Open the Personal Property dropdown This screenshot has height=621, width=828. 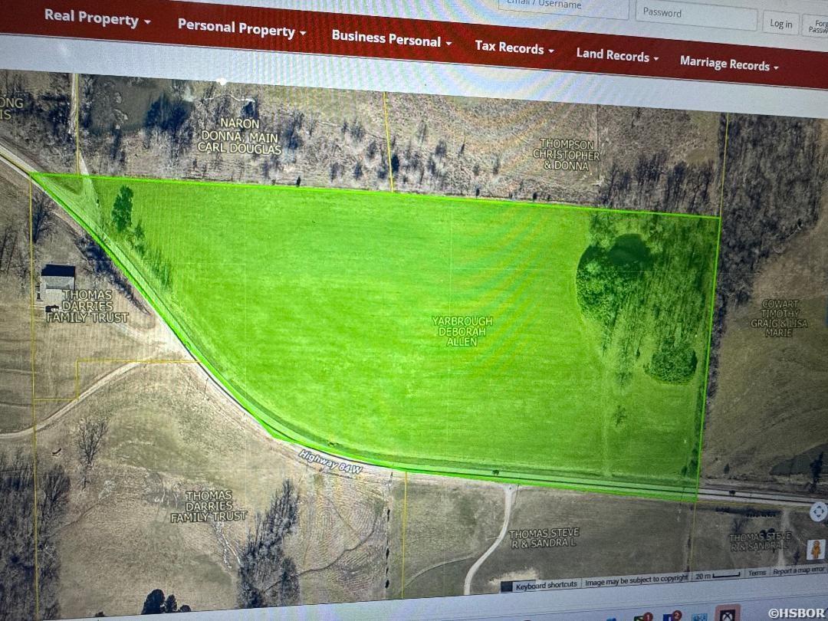pos(242,29)
